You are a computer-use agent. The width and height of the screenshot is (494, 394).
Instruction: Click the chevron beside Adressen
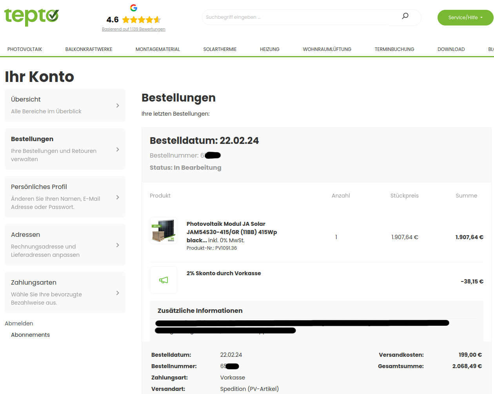pyautogui.click(x=118, y=245)
